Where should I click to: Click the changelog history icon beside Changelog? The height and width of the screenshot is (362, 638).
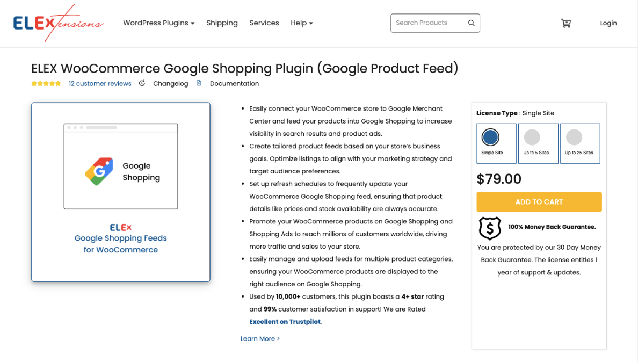[x=141, y=83]
